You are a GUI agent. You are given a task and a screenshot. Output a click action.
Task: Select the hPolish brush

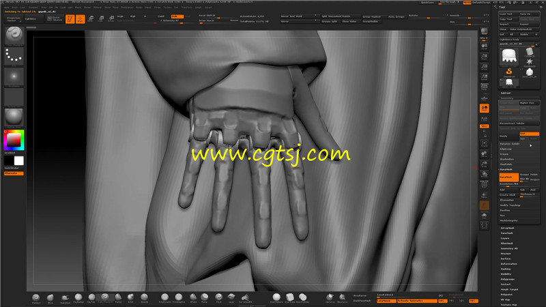[x=193, y=298]
